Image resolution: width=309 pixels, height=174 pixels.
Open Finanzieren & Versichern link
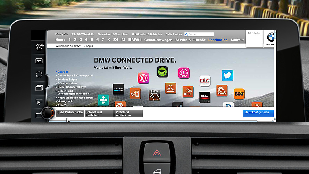pyautogui.click(x=113, y=34)
